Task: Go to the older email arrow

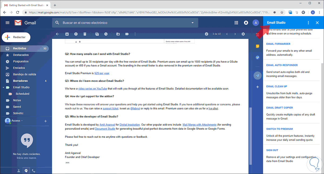Action: tap(235, 34)
